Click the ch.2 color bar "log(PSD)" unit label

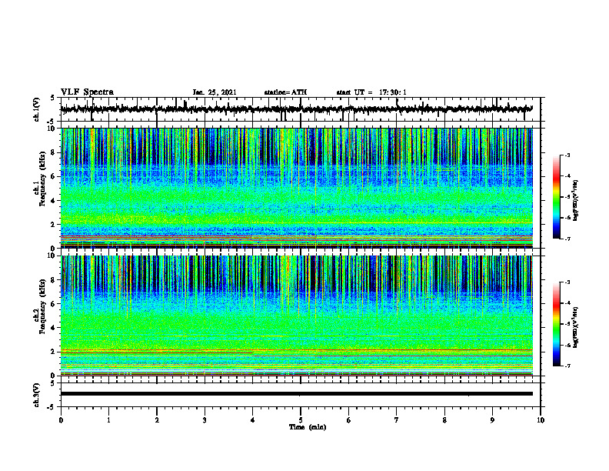[576, 328]
